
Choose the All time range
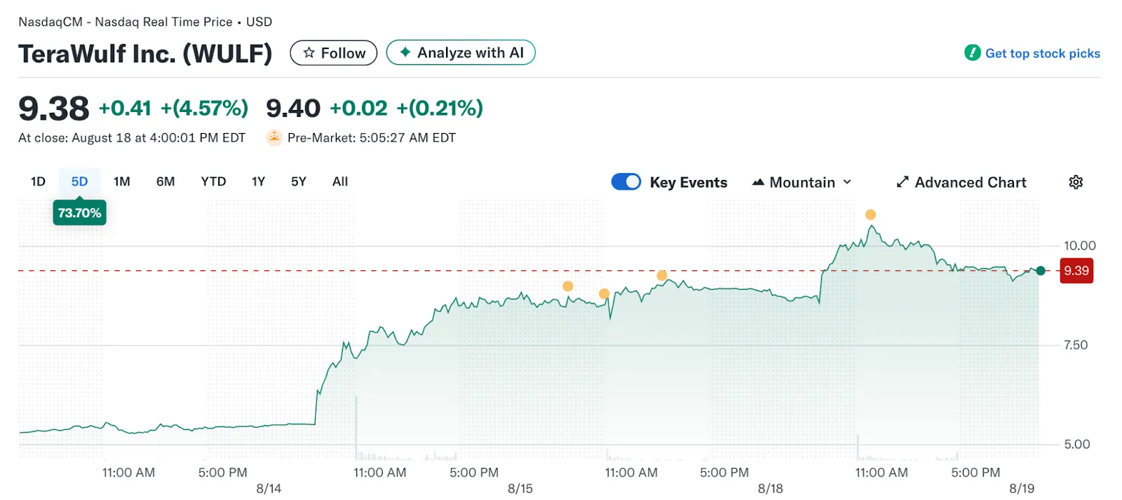click(340, 182)
